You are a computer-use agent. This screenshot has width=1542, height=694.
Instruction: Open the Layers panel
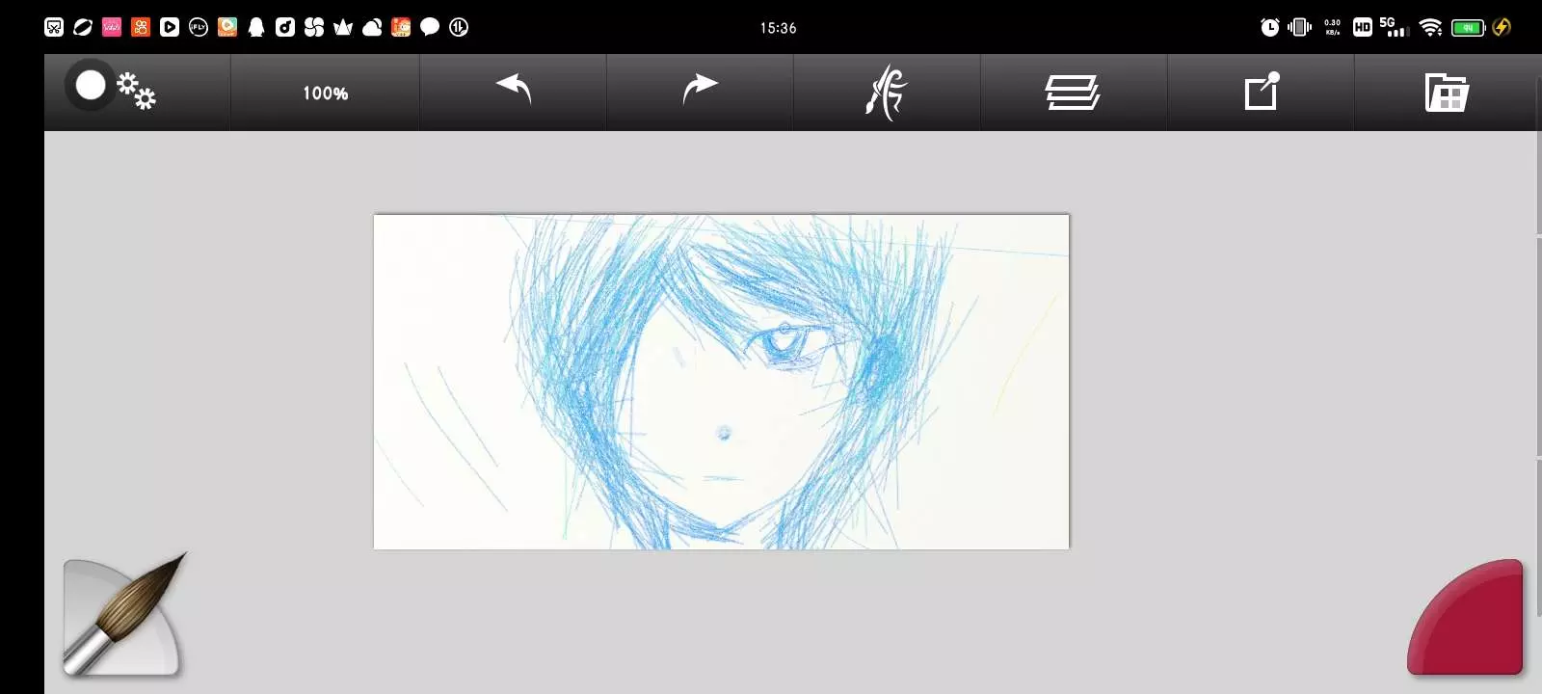coord(1073,93)
